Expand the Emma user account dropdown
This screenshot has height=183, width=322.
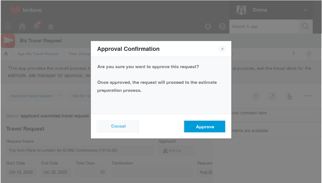pos(305,10)
